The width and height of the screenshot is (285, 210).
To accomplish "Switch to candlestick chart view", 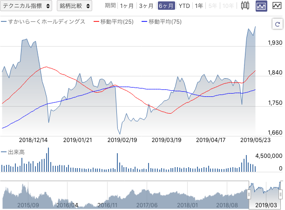I will click(245, 6).
